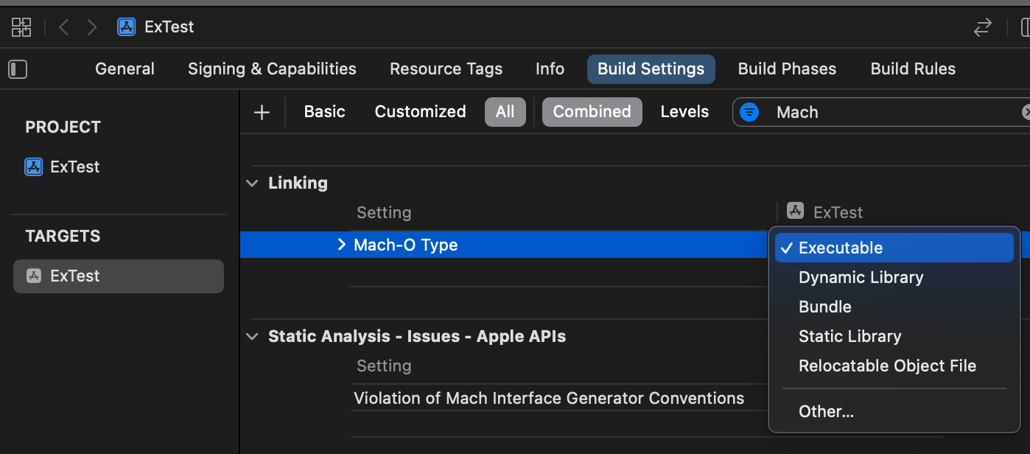Open the Build Phases tab

[x=787, y=69]
